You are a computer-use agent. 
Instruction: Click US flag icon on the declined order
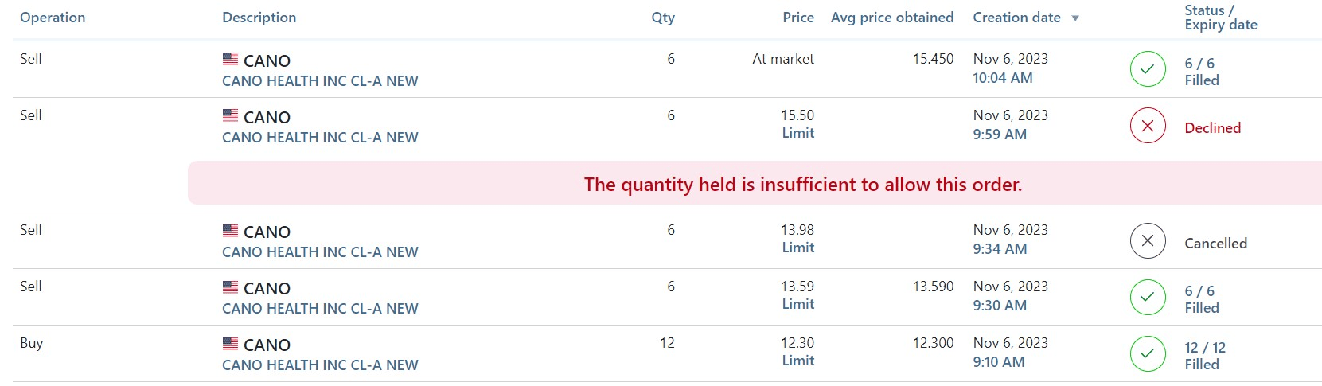coord(230,115)
